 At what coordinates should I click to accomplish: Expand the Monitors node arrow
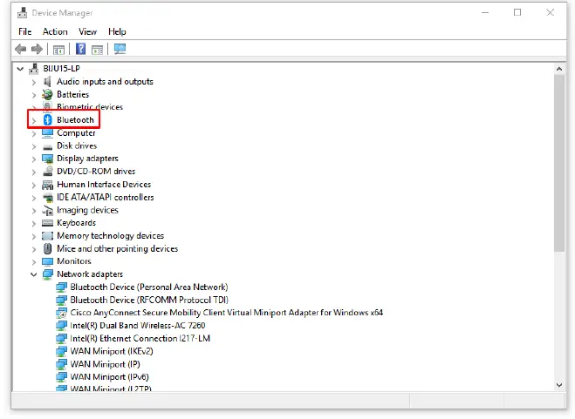pyautogui.click(x=34, y=262)
